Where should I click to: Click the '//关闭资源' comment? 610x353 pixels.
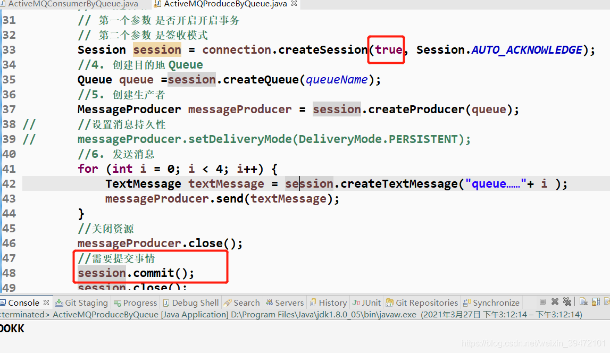[x=105, y=229]
